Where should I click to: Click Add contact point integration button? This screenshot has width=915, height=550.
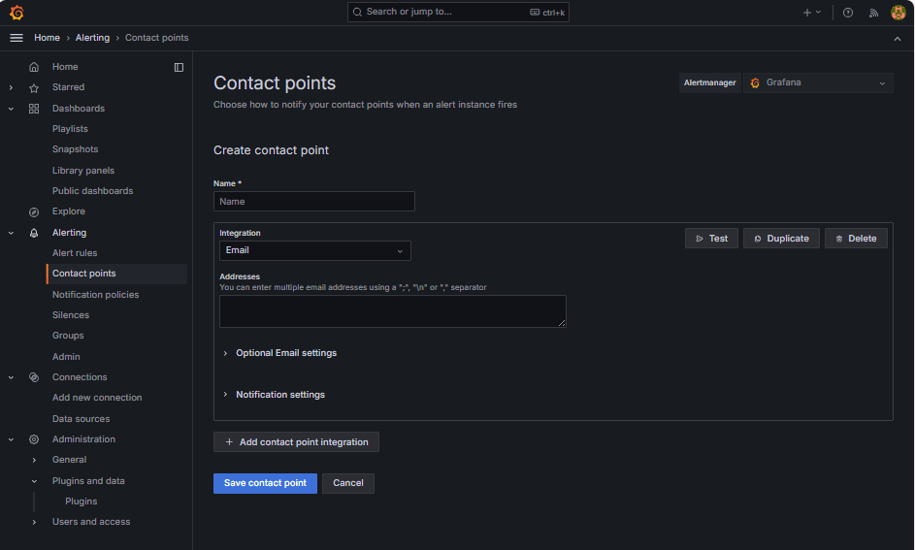tap(296, 442)
